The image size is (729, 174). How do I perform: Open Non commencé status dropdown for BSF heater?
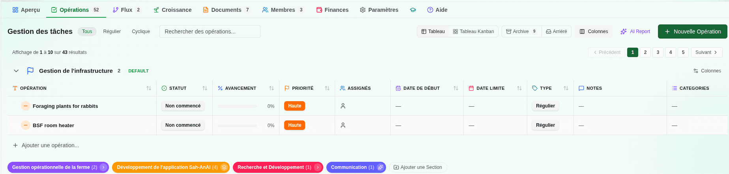pyautogui.click(x=183, y=125)
